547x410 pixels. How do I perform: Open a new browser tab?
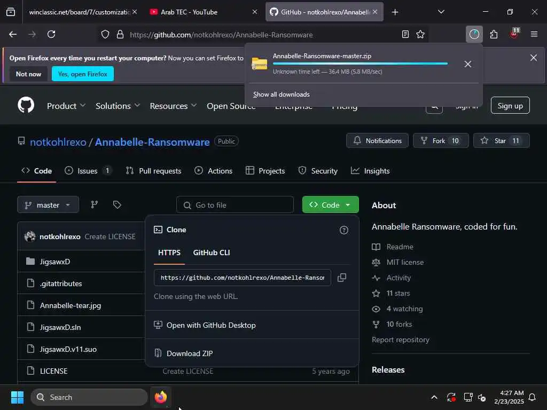click(x=395, y=12)
